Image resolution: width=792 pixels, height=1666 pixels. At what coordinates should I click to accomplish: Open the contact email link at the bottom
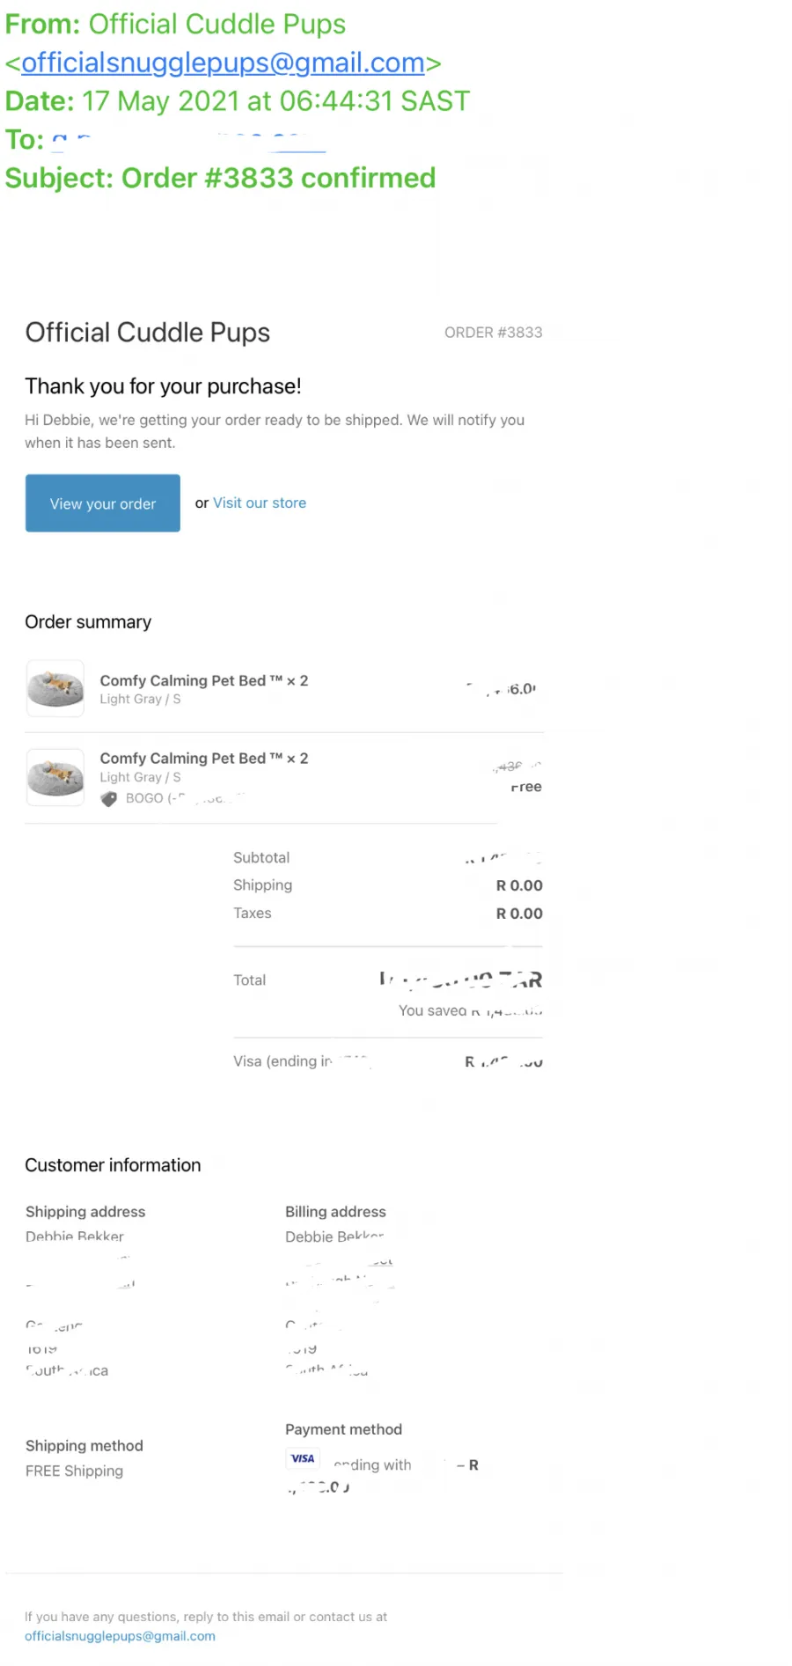coord(120,1636)
